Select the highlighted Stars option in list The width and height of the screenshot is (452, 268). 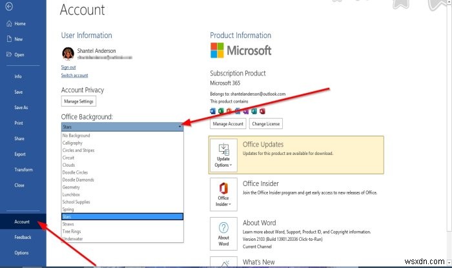(x=123, y=216)
